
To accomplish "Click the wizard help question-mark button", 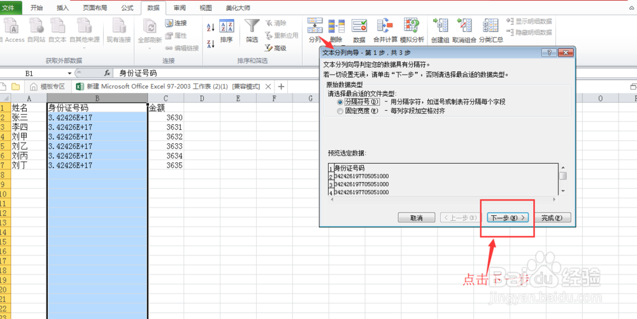I will point(549,52).
